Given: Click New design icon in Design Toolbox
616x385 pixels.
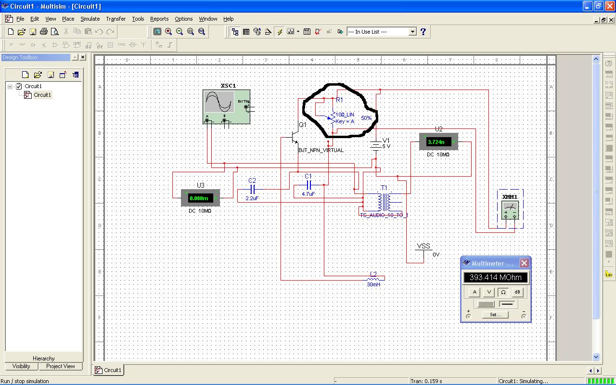Looking at the screenshot, I should pos(25,75).
